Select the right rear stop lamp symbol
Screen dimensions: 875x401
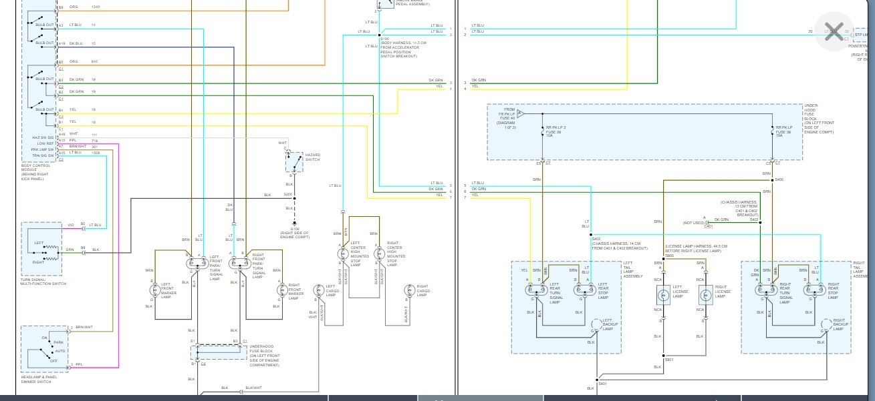[x=814, y=290]
